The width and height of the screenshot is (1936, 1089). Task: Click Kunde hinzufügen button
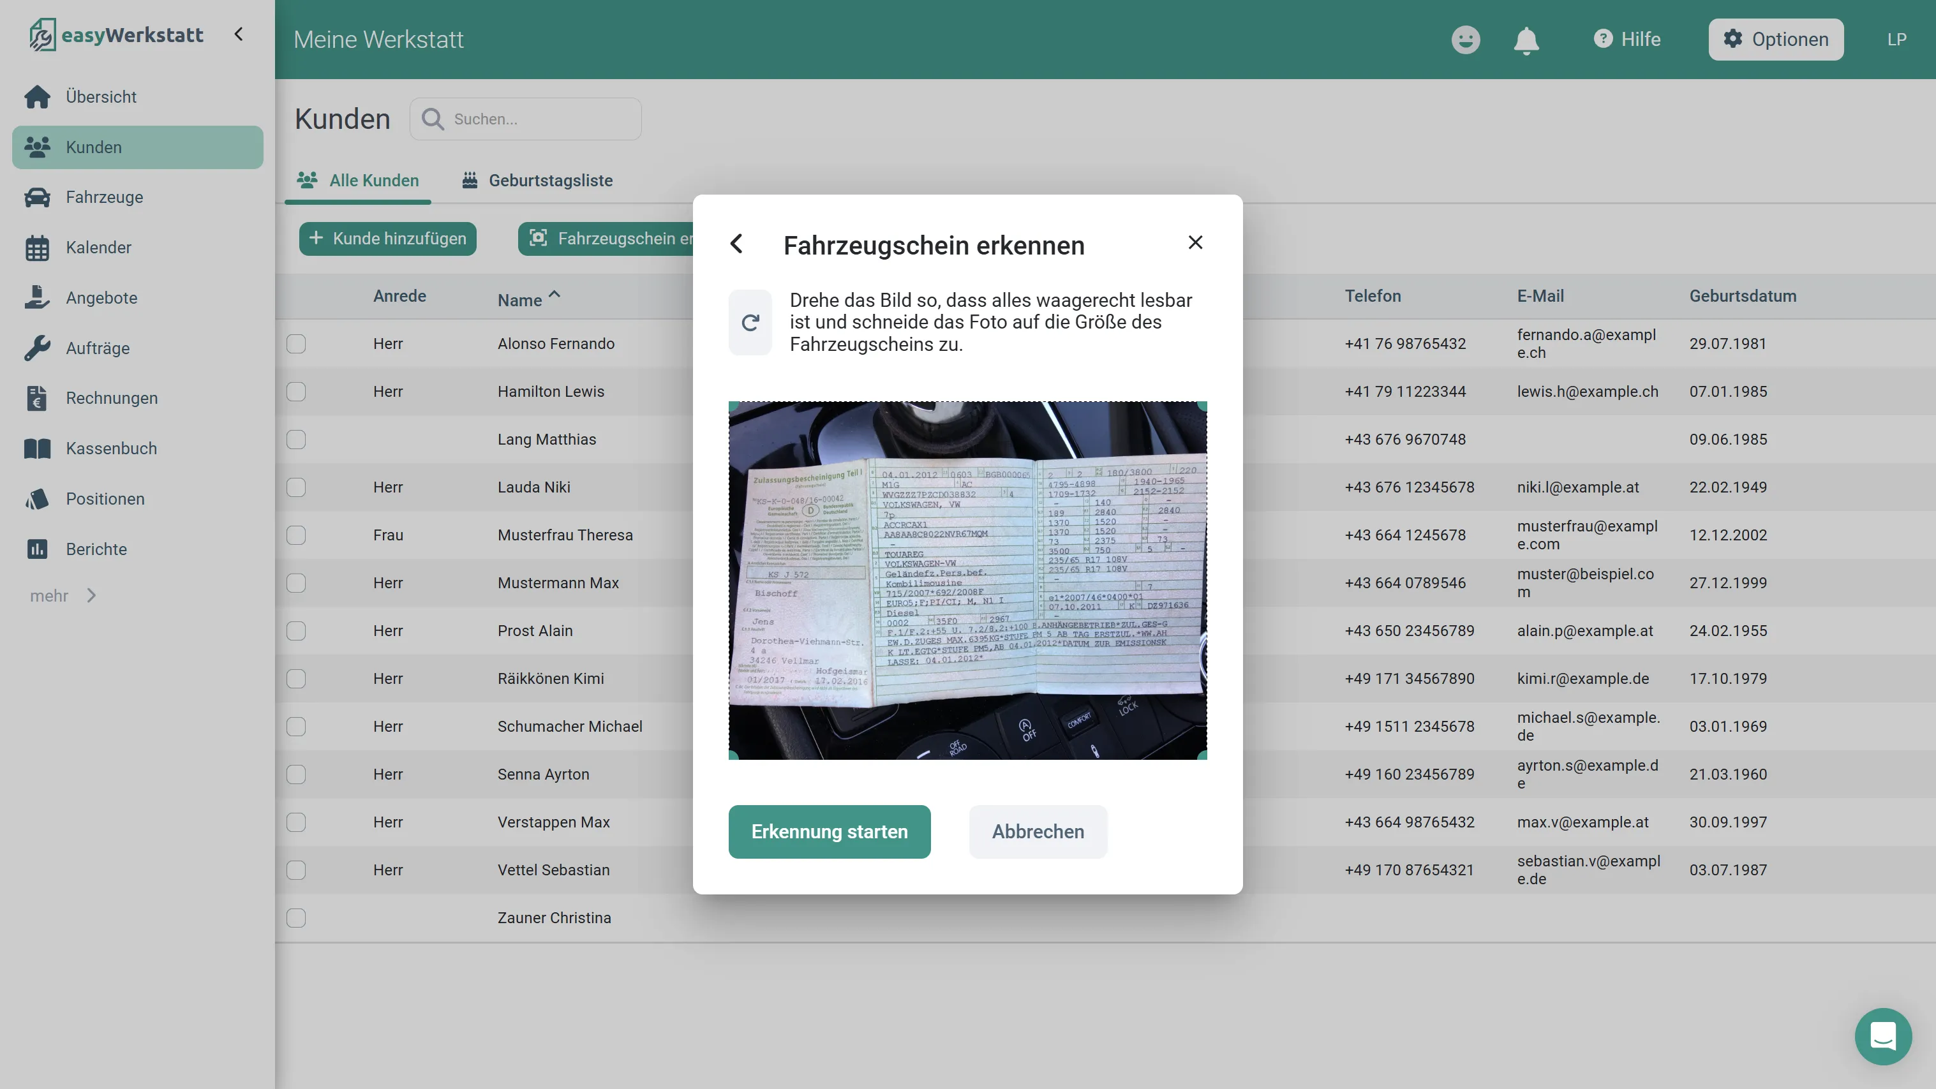coord(388,238)
